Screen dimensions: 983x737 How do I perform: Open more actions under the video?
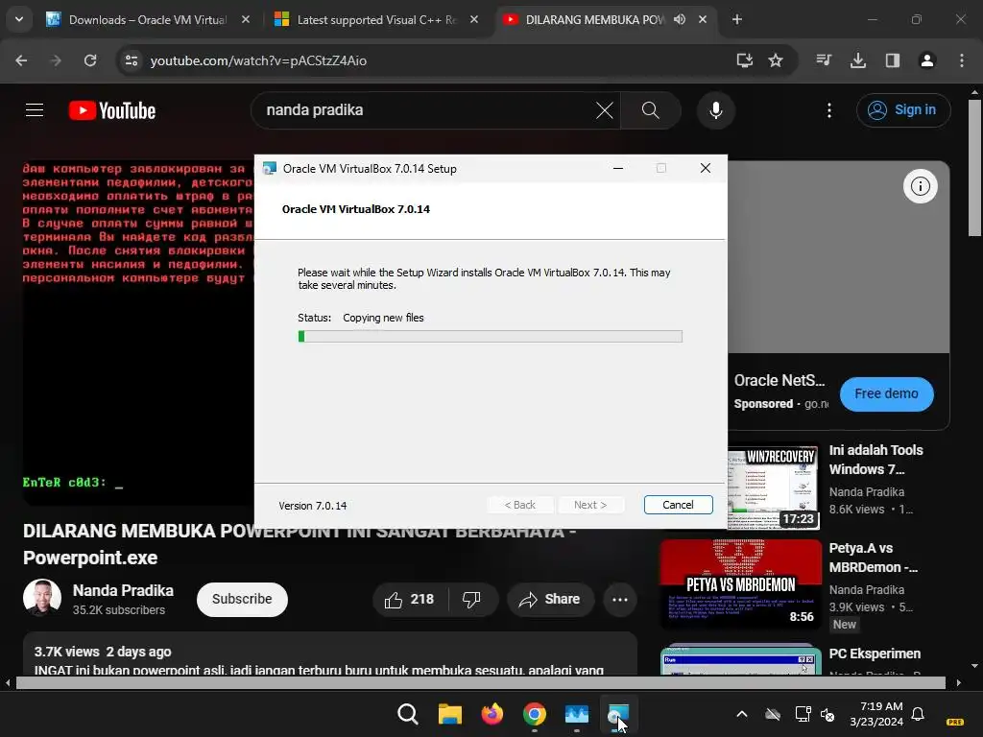point(620,600)
